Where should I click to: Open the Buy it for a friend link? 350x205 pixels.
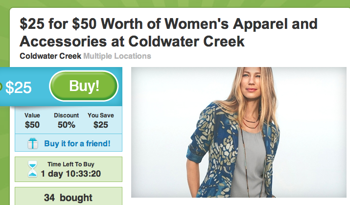pyautogui.click(x=77, y=143)
